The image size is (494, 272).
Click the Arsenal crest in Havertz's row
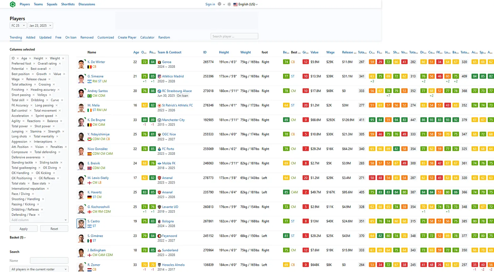coord(160,192)
